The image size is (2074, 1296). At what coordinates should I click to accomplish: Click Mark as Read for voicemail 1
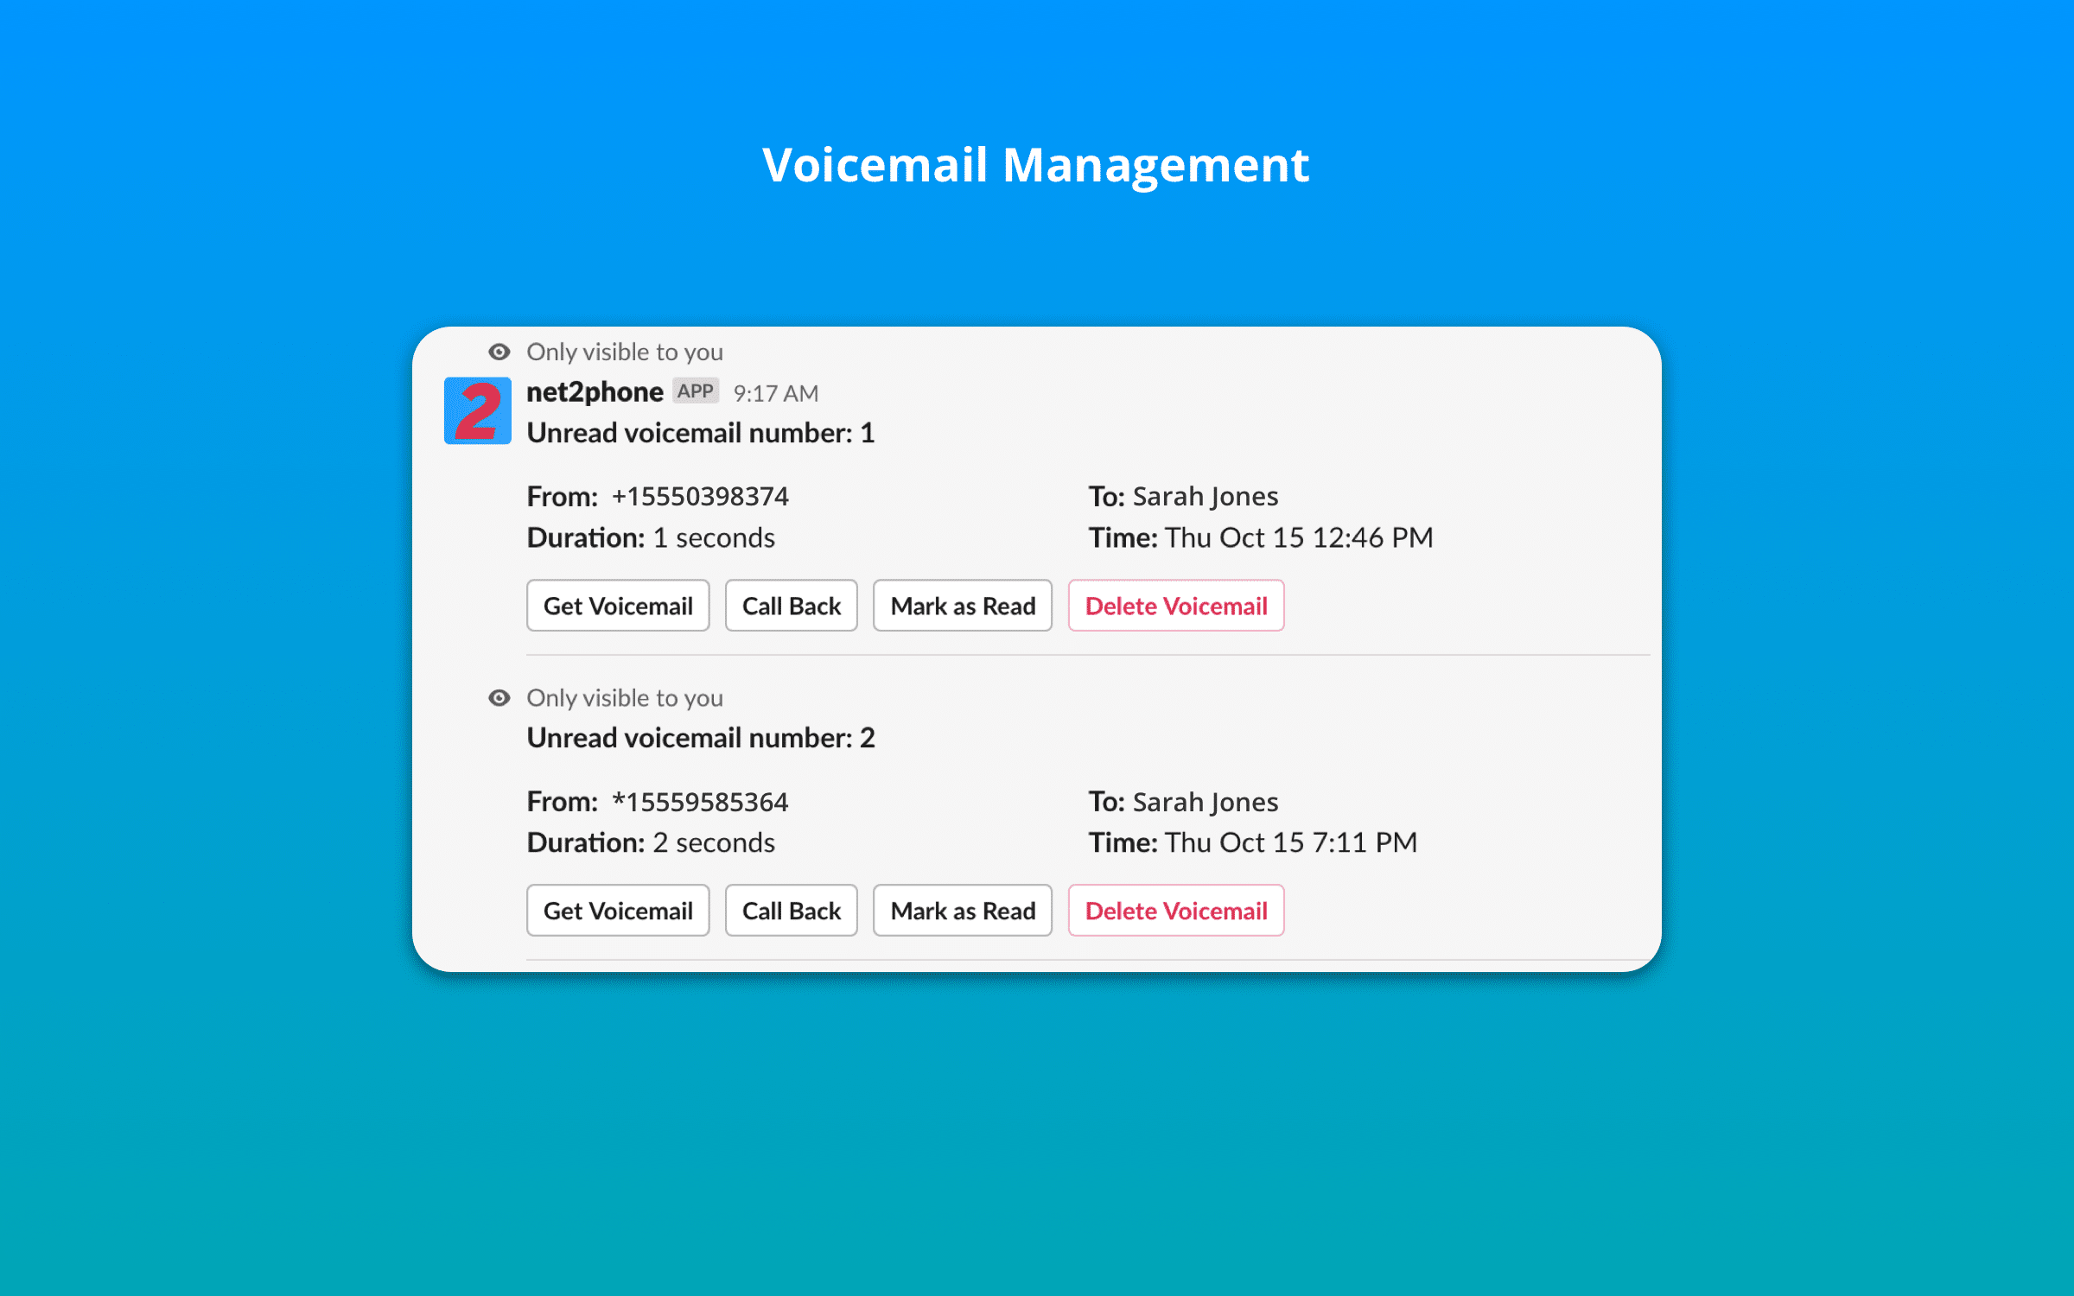tap(962, 605)
